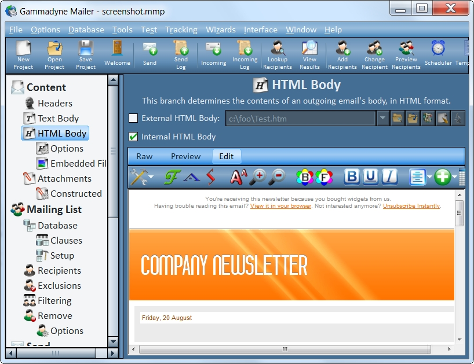Open the Tracking menu

click(x=181, y=30)
